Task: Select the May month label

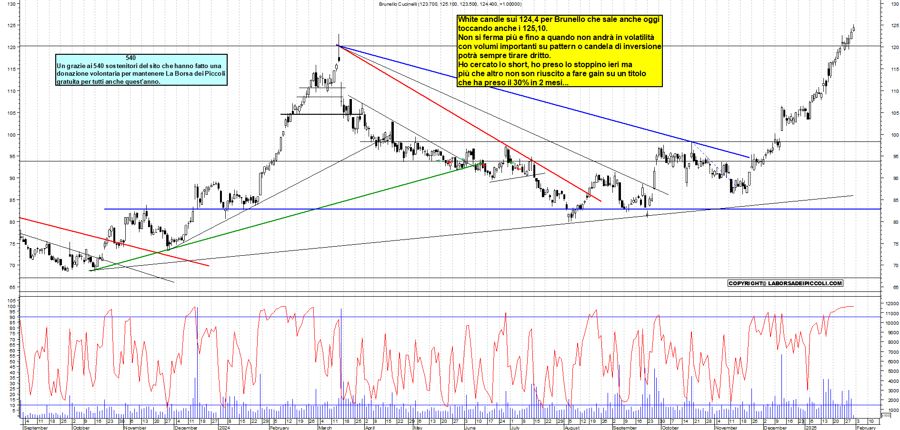Action: [418, 428]
